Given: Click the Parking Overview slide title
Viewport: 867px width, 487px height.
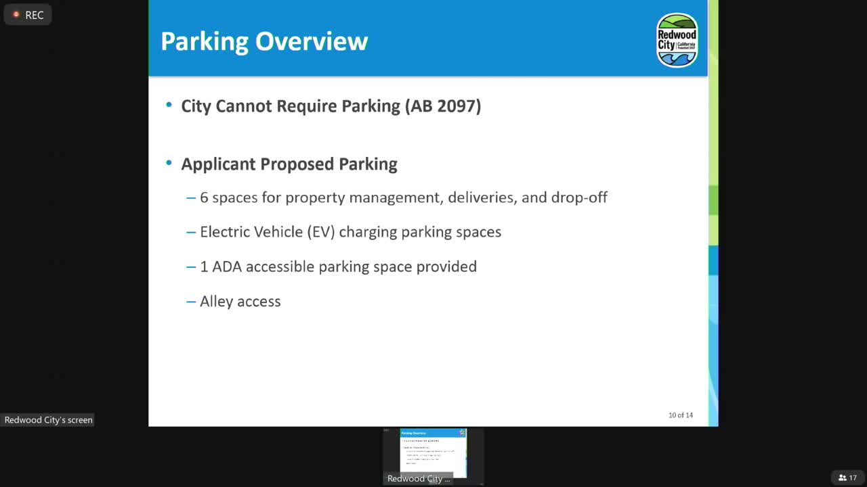Looking at the screenshot, I should [264, 41].
